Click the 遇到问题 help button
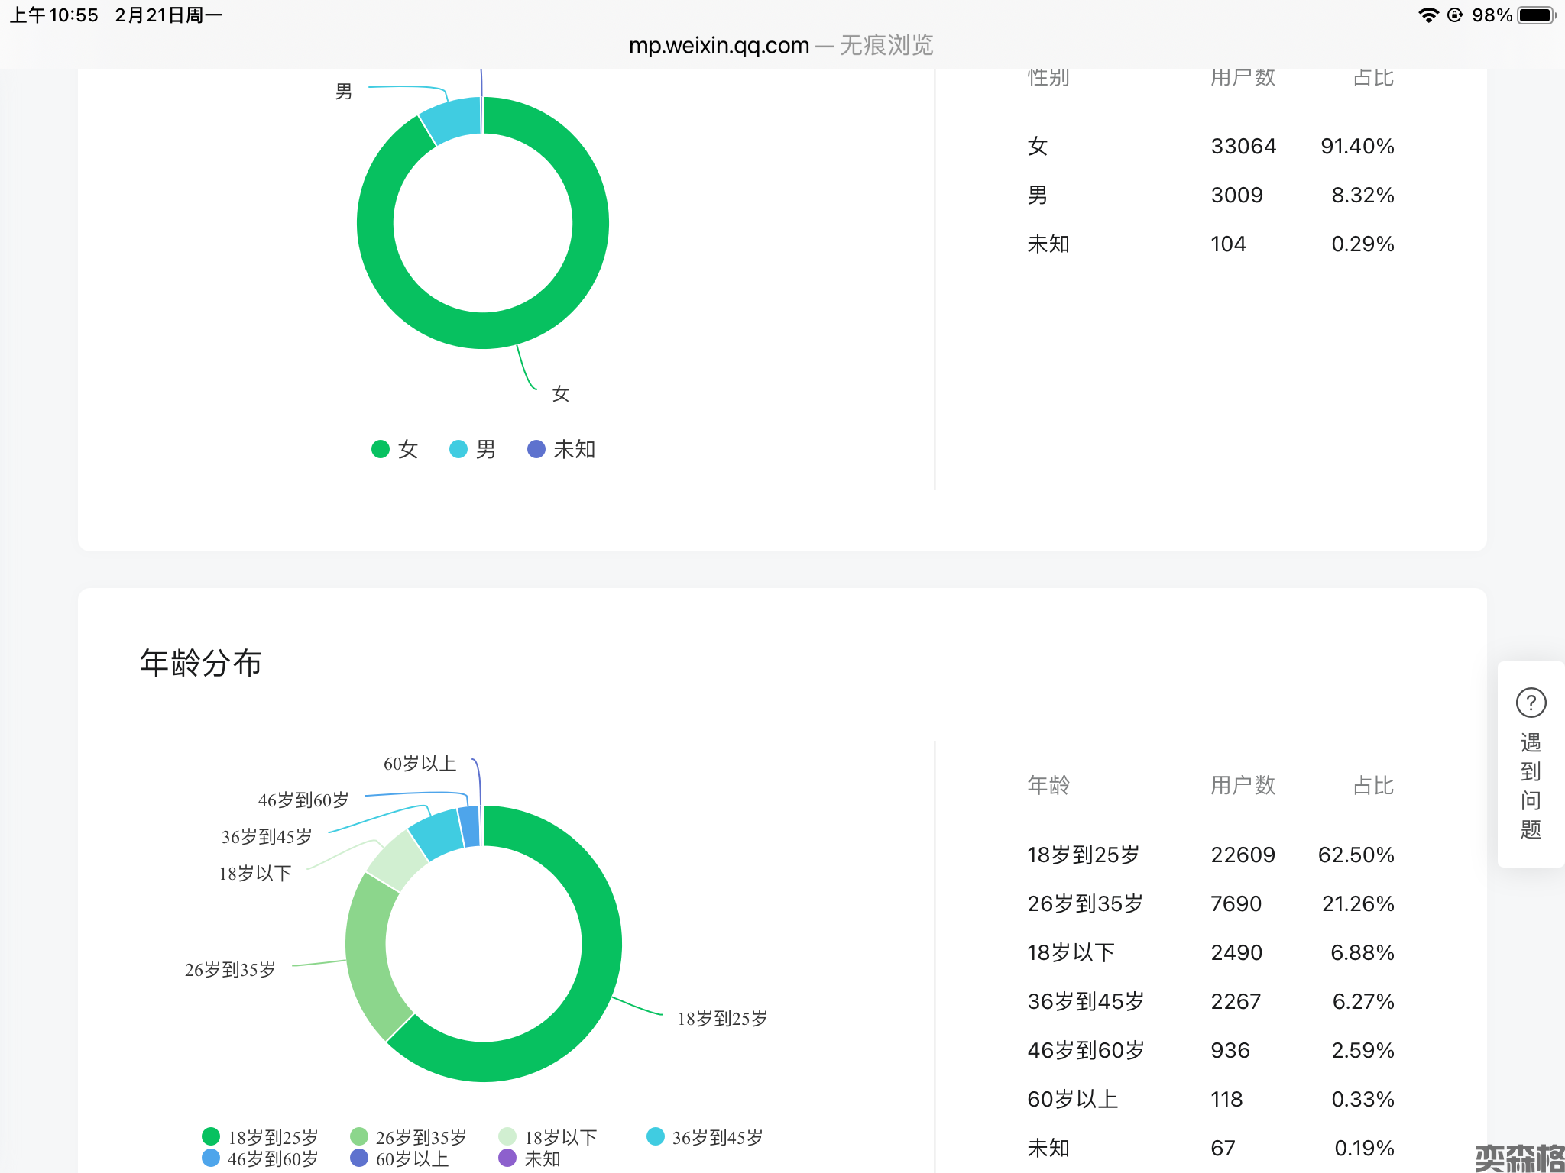 (x=1531, y=785)
